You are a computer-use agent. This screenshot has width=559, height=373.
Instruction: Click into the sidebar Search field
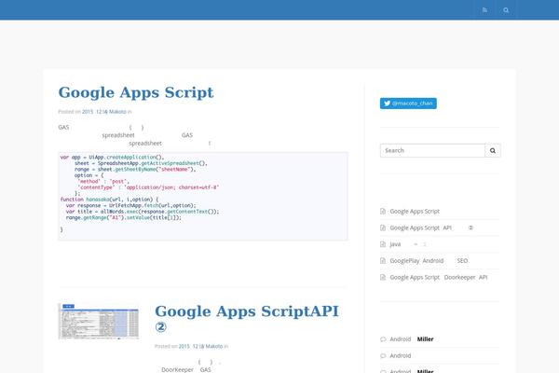click(x=432, y=151)
